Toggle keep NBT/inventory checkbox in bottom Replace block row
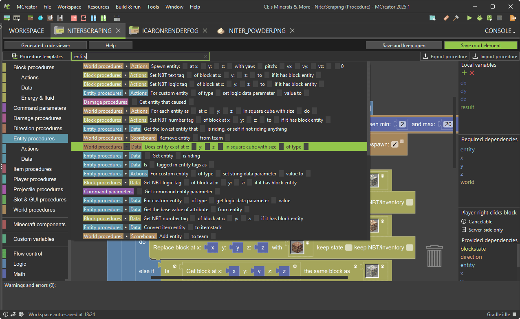This screenshot has width=520, height=319. pos(409,247)
